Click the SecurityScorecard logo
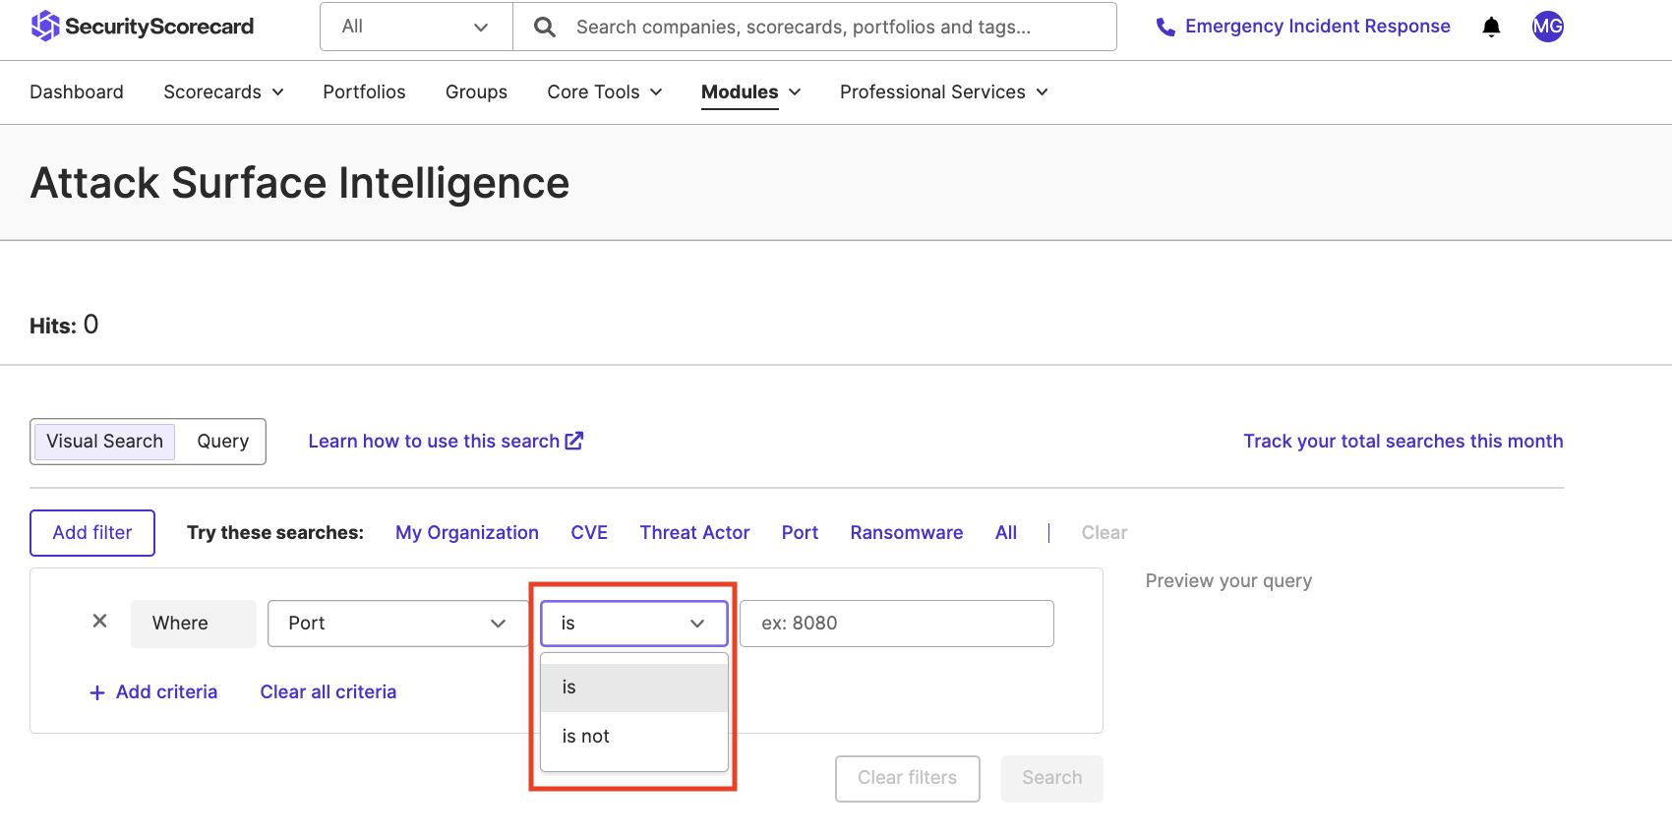Image resolution: width=1672 pixels, height=836 pixels. click(143, 27)
